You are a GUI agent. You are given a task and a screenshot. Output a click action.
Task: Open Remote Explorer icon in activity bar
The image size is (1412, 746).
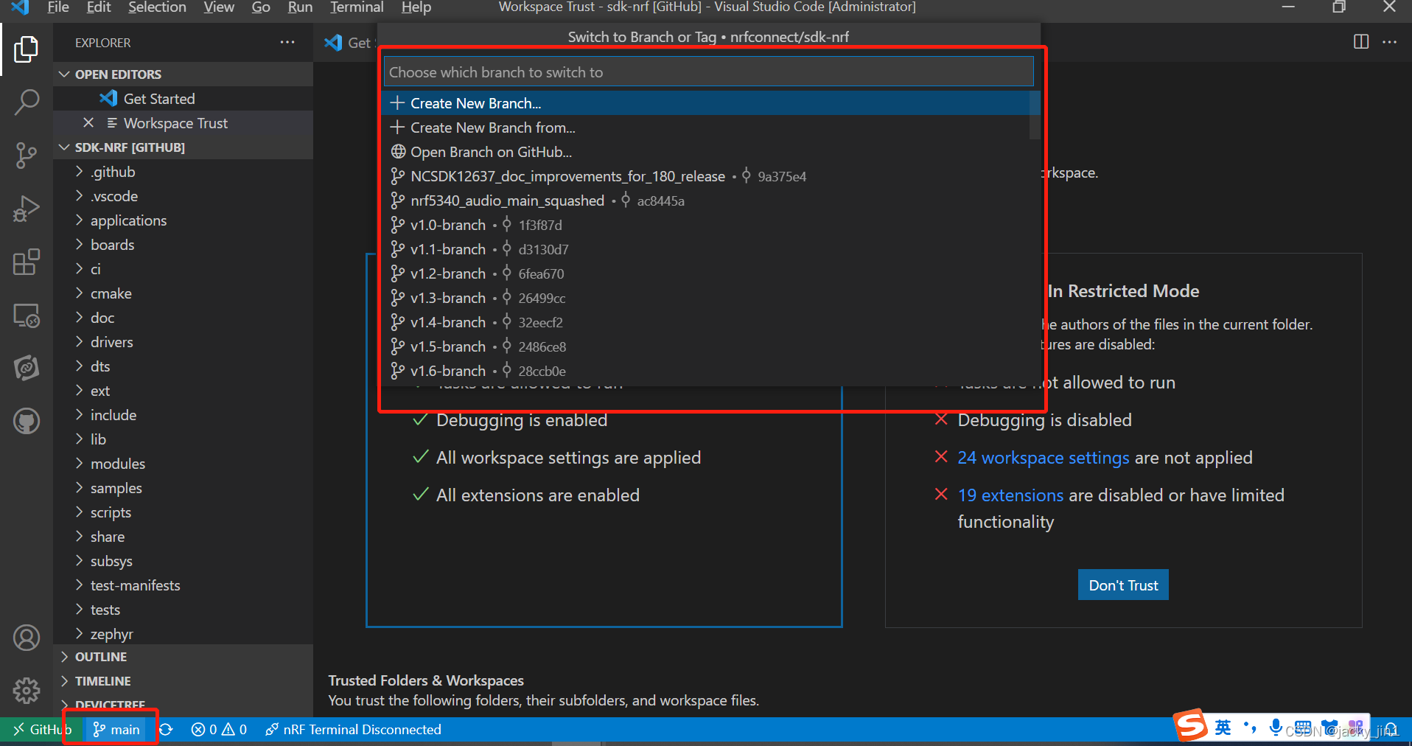[27, 316]
